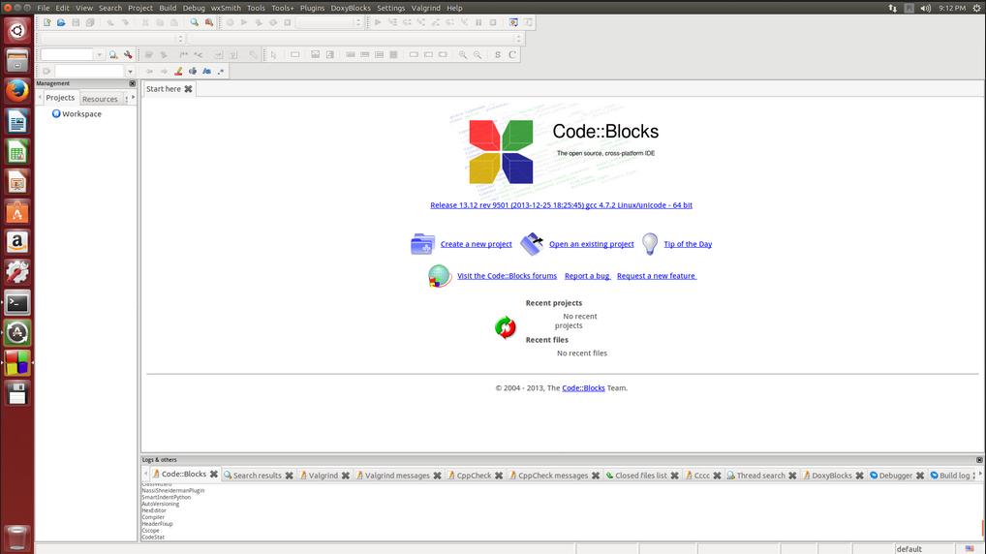Click the S toggle source icon

[x=498, y=54]
